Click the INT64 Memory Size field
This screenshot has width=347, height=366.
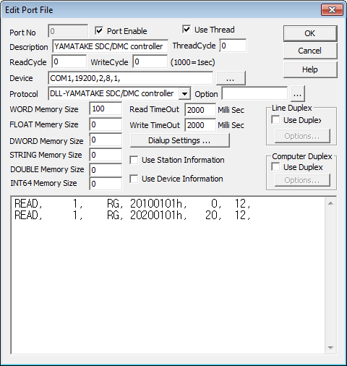coord(106,184)
